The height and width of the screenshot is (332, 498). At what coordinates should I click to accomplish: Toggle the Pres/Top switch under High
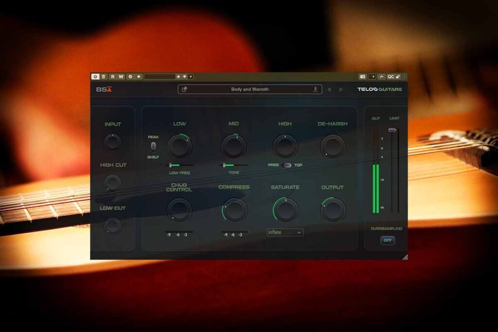[287, 165]
